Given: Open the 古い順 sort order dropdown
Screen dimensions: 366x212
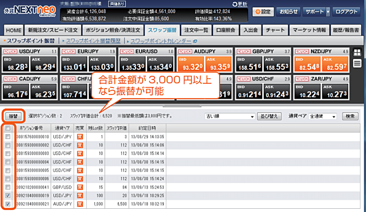Looking at the screenshot, I should pyautogui.click(x=230, y=116).
